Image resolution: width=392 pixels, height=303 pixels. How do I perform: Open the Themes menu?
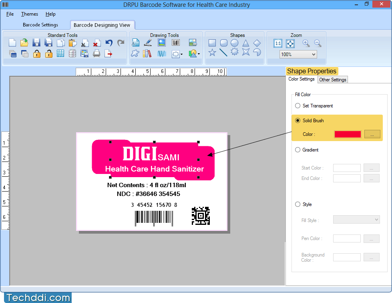coord(30,14)
